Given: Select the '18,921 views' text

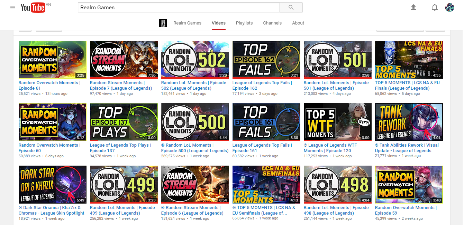Looking at the screenshot, I should (x=30, y=218).
